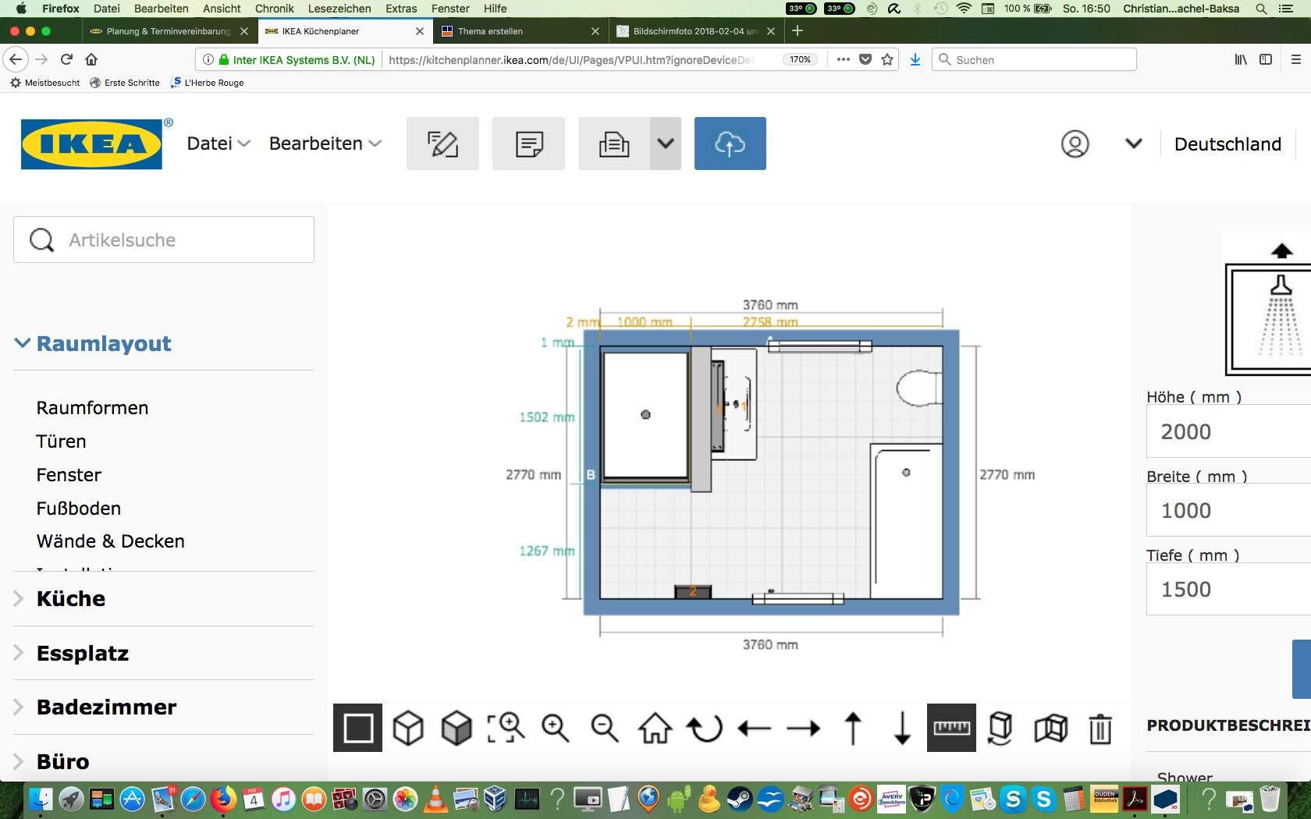The height and width of the screenshot is (819, 1311).
Task: Select Fußboden in Raumlayout list
Action: (78, 509)
